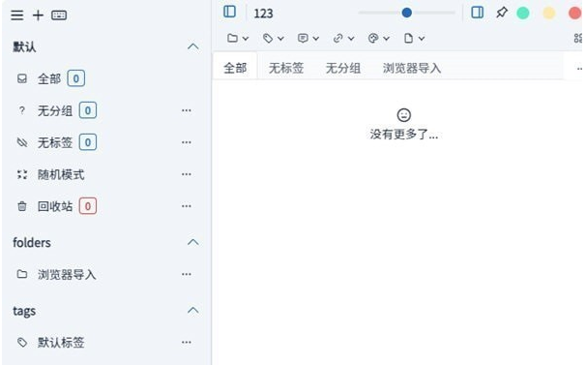
Task: Click the smiley face icon in empty list
Action: (x=403, y=115)
